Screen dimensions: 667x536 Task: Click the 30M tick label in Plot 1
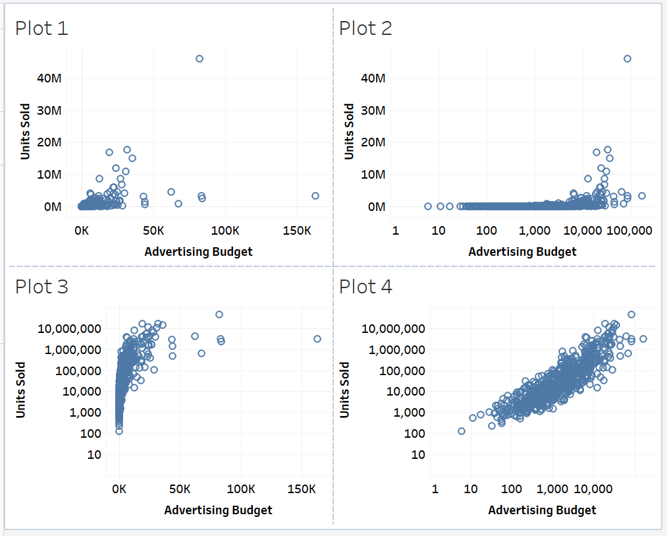coord(49,111)
